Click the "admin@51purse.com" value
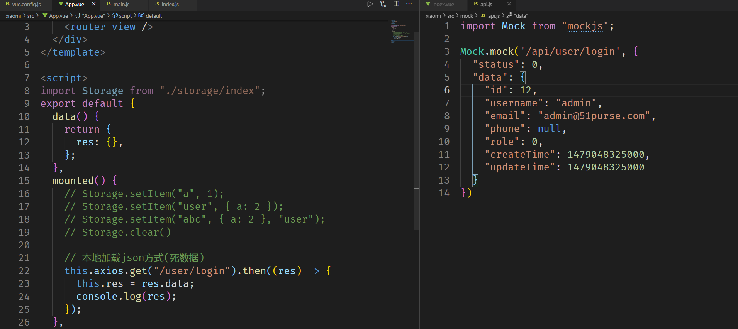Image resolution: width=738 pixels, height=329 pixels. click(594, 116)
